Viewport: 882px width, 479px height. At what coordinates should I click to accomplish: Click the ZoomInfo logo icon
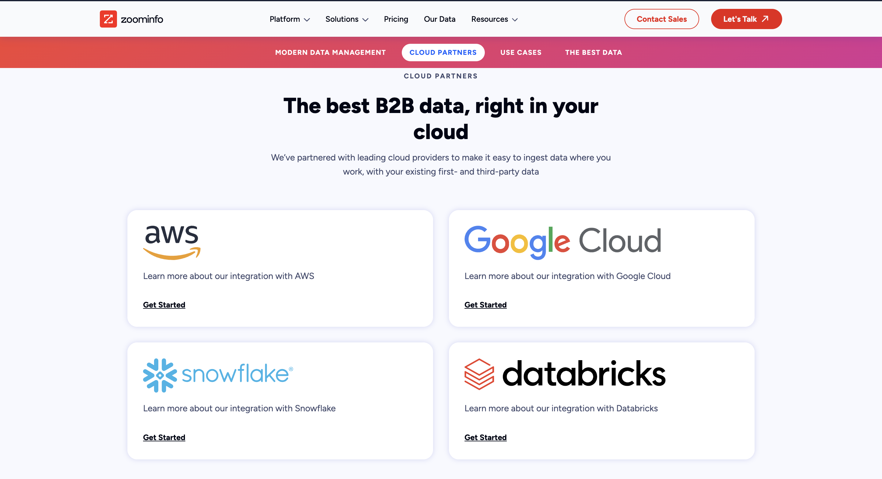[108, 19]
